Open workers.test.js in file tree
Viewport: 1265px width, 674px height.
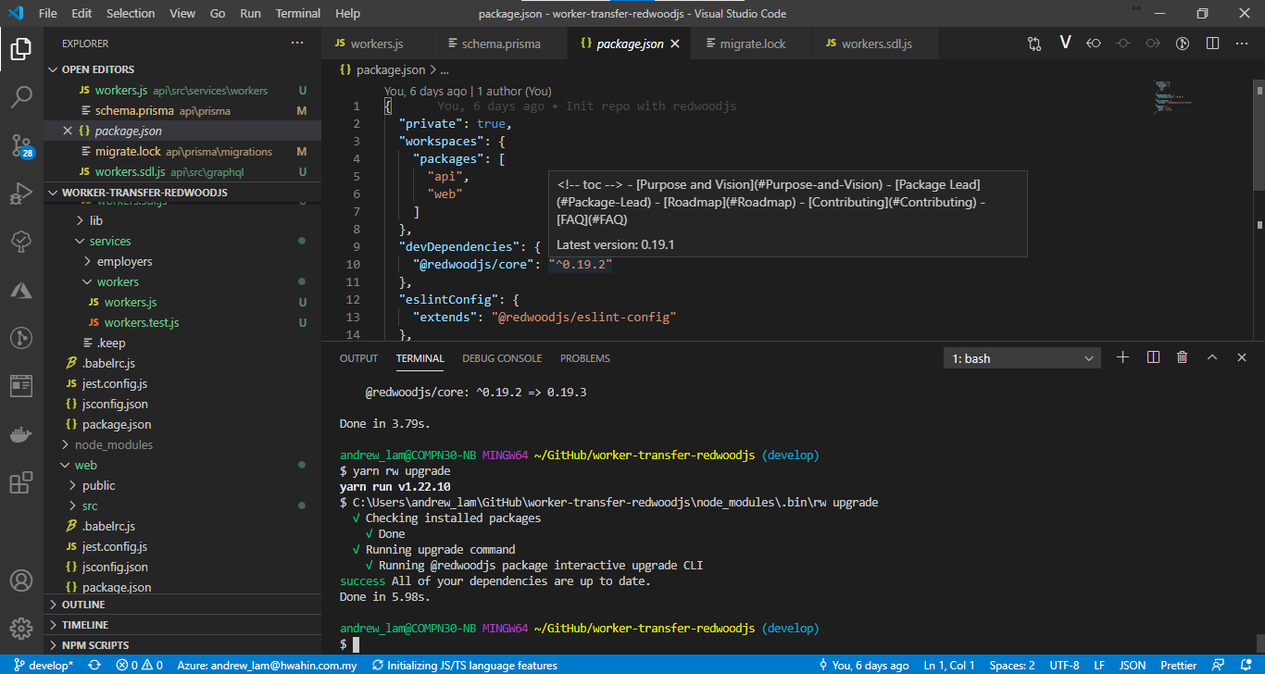tap(141, 322)
